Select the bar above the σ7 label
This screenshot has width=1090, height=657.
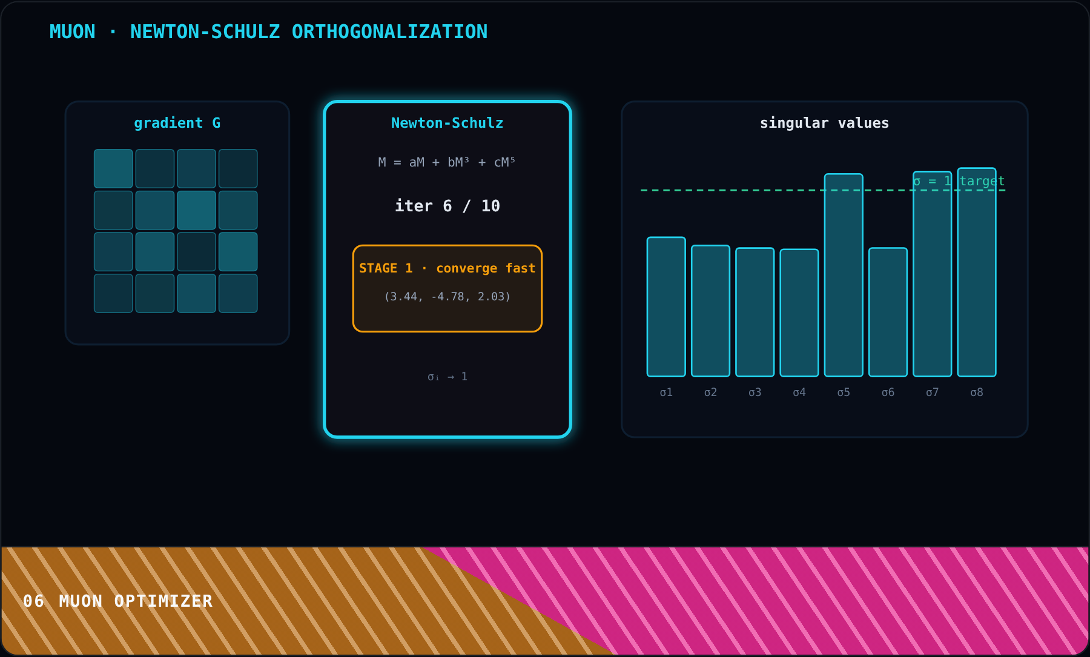tap(932, 274)
